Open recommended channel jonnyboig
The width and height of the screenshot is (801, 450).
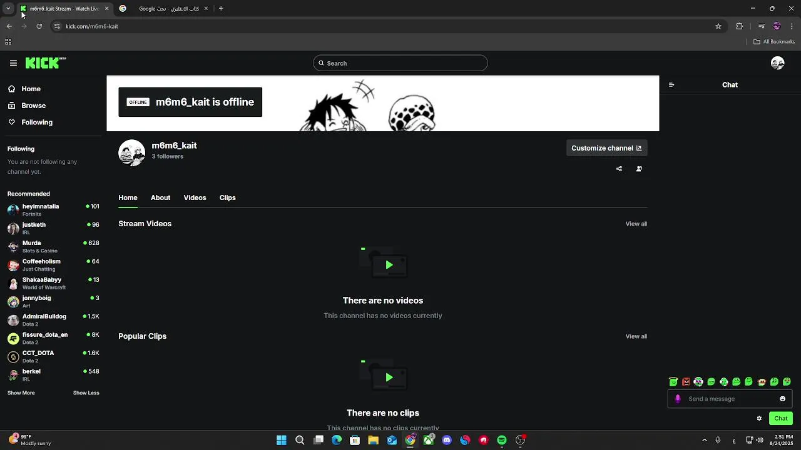pyautogui.click(x=53, y=301)
